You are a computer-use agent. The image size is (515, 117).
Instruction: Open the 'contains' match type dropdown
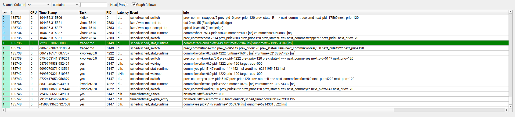tap(66, 5)
